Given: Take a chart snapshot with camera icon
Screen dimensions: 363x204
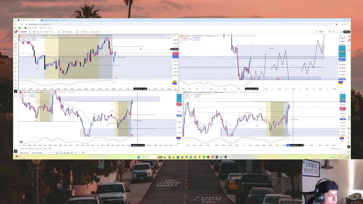Looking at the screenshot, I should tap(341, 32).
